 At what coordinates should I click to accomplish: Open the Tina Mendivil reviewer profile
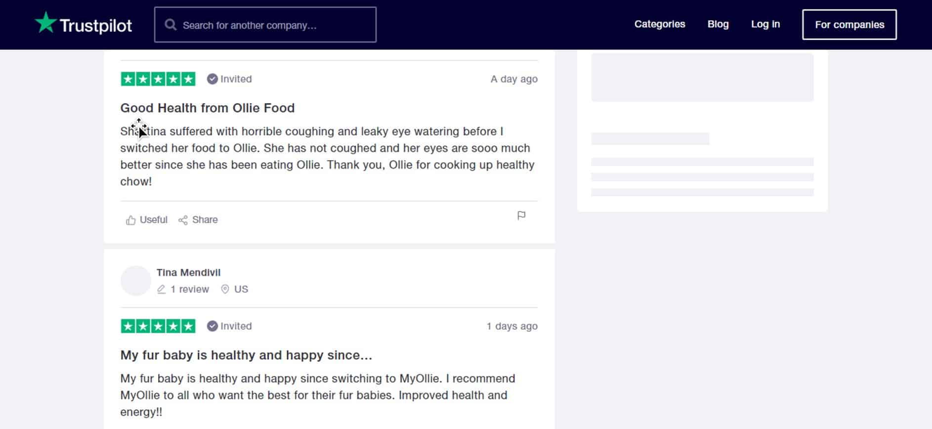pyautogui.click(x=188, y=272)
